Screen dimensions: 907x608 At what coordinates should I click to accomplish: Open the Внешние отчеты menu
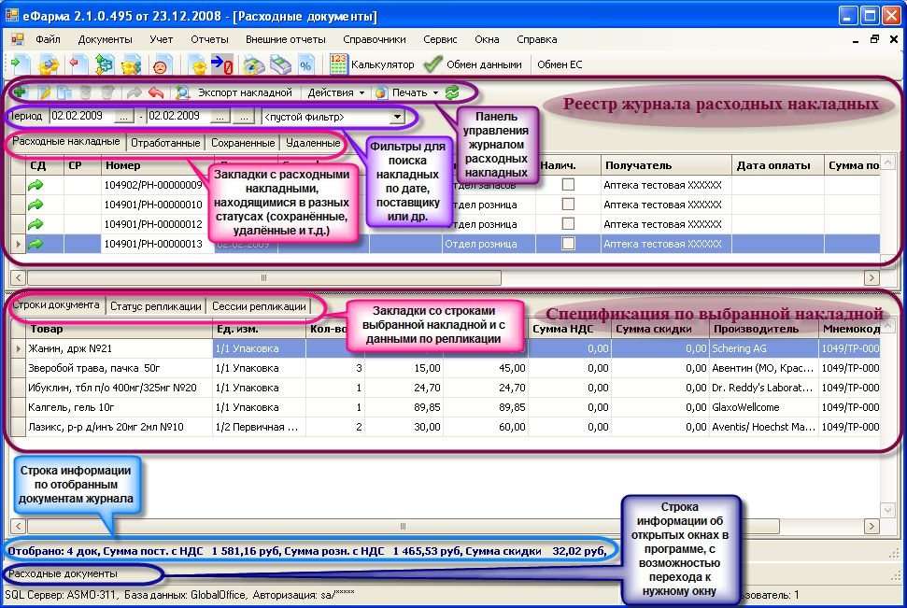coord(286,39)
